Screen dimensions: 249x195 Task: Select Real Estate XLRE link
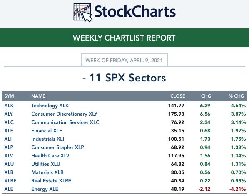pyautogui.click(x=51, y=181)
